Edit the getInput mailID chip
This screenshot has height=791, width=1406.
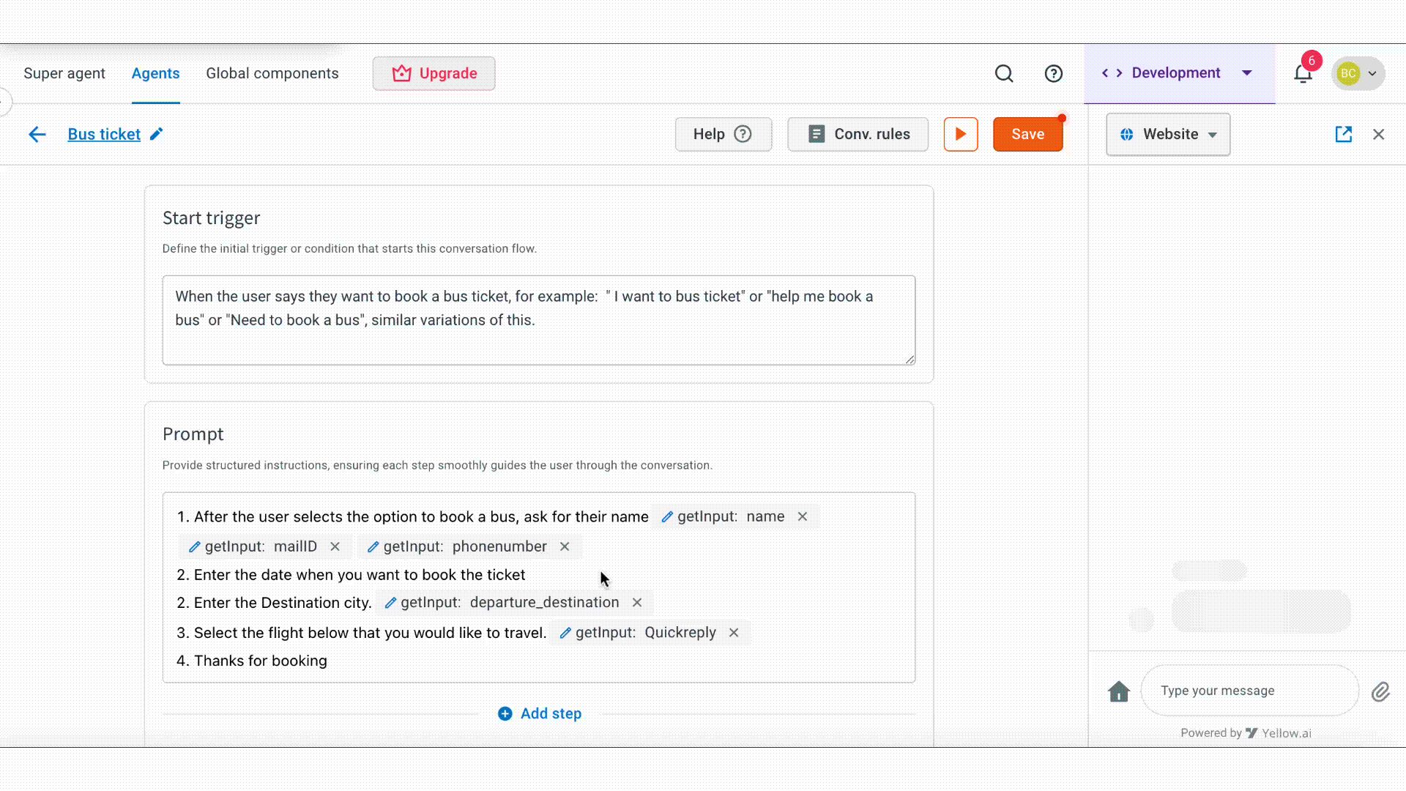(x=194, y=547)
